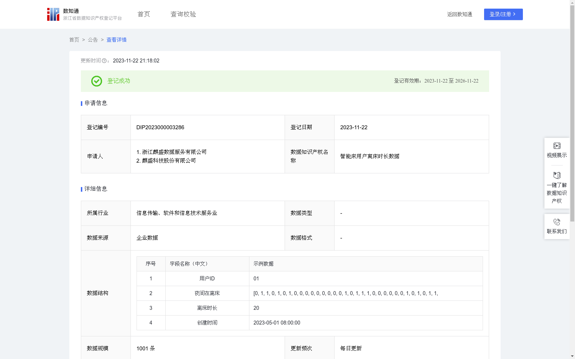The width and height of the screenshot is (575, 359).
Task: Click the 返回数知通 link
Action: click(x=460, y=14)
